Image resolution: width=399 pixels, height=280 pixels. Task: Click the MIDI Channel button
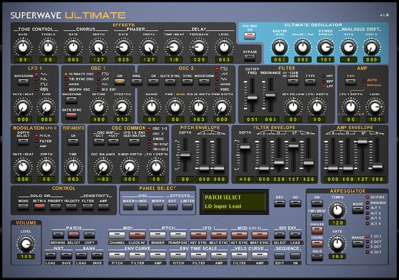point(117,235)
